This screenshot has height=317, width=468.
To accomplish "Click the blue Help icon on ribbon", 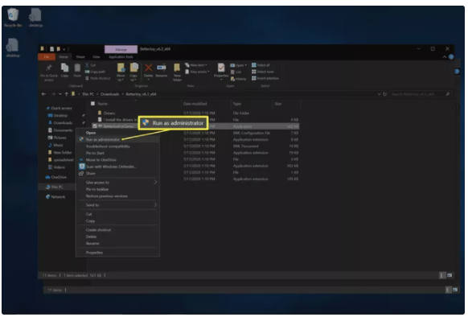I will pos(451,57).
